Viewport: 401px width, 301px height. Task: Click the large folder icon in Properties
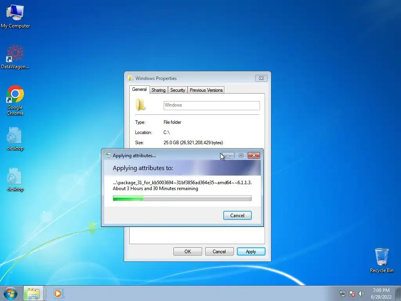click(x=141, y=105)
